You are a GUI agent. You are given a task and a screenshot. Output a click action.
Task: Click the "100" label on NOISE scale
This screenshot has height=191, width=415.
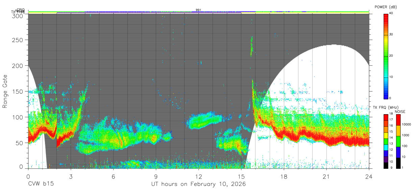[405, 146]
